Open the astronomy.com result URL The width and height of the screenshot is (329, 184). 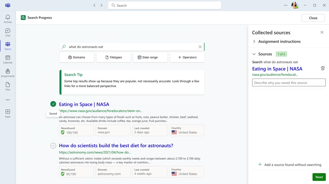[95, 152]
